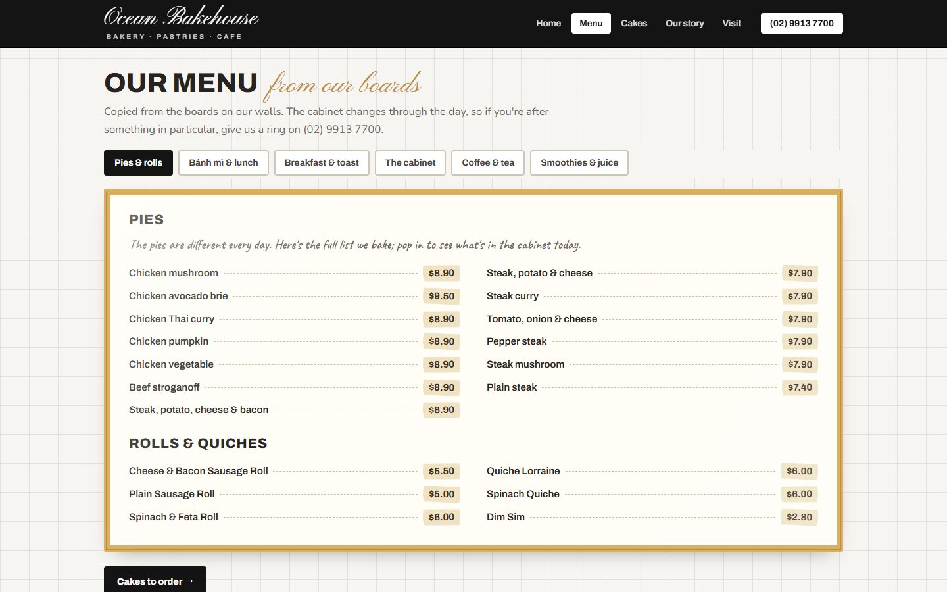Select the Menu nav item
Screen dimensions: 947x592
click(591, 23)
